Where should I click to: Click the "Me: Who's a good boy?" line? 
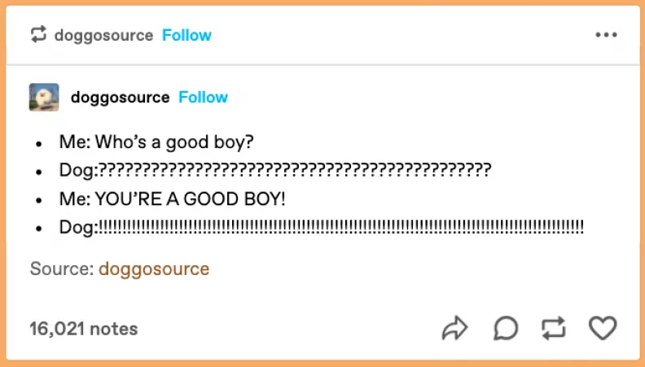(156, 142)
